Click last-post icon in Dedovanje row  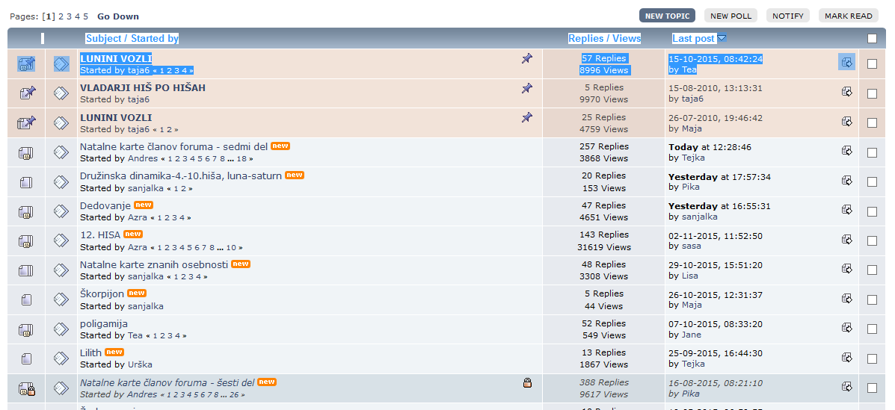846,211
